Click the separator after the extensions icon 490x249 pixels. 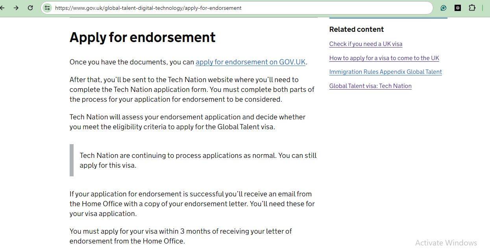click(483, 7)
